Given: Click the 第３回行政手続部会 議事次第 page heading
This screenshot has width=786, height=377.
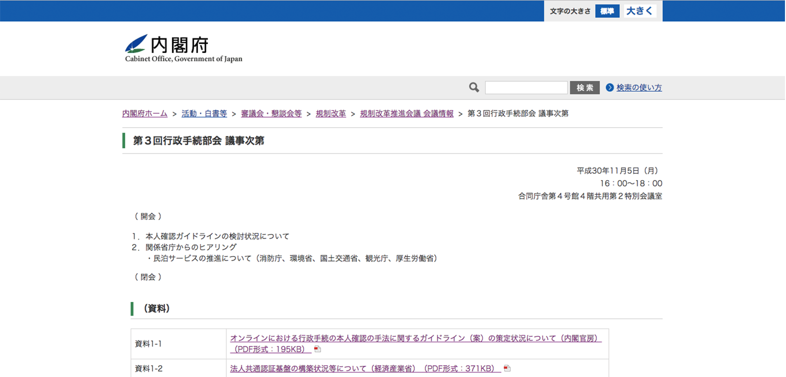Looking at the screenshot, I should pyautogui.click(x=198, y=140).
